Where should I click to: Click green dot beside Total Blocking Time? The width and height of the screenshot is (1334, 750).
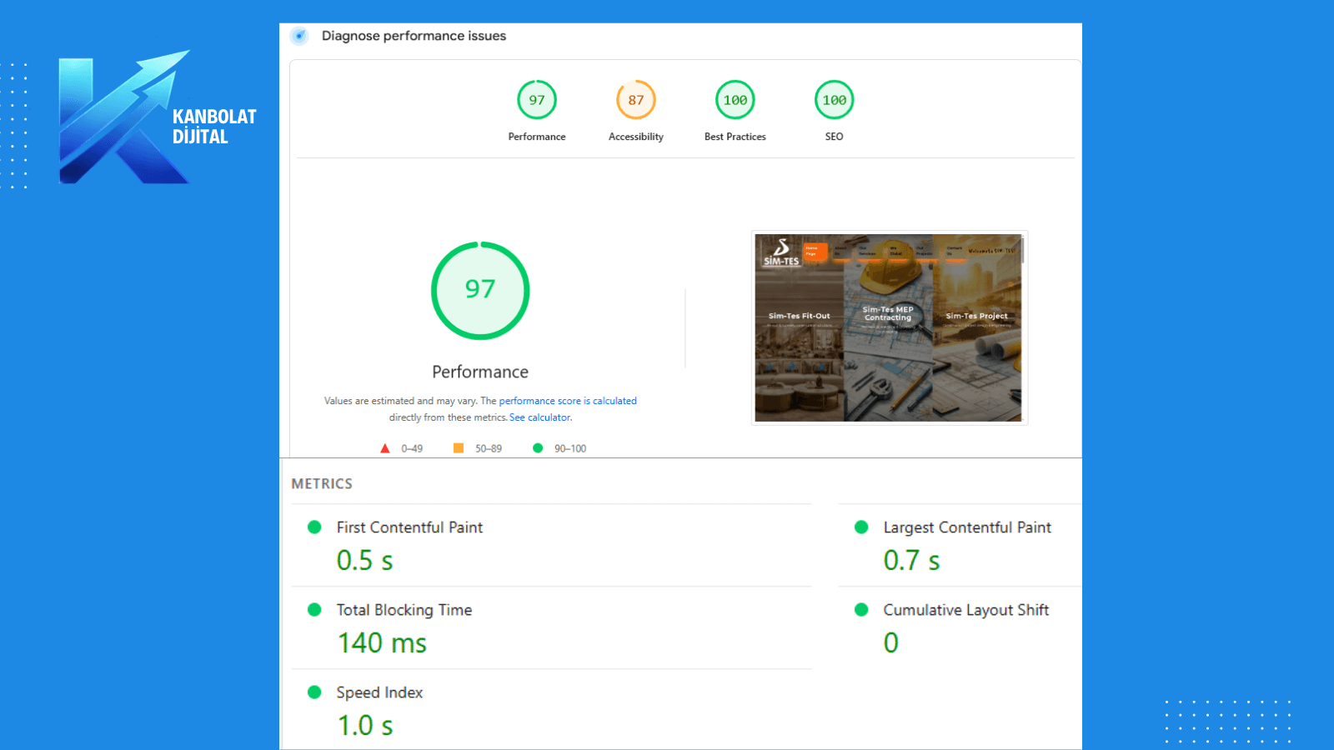point(314,609)
